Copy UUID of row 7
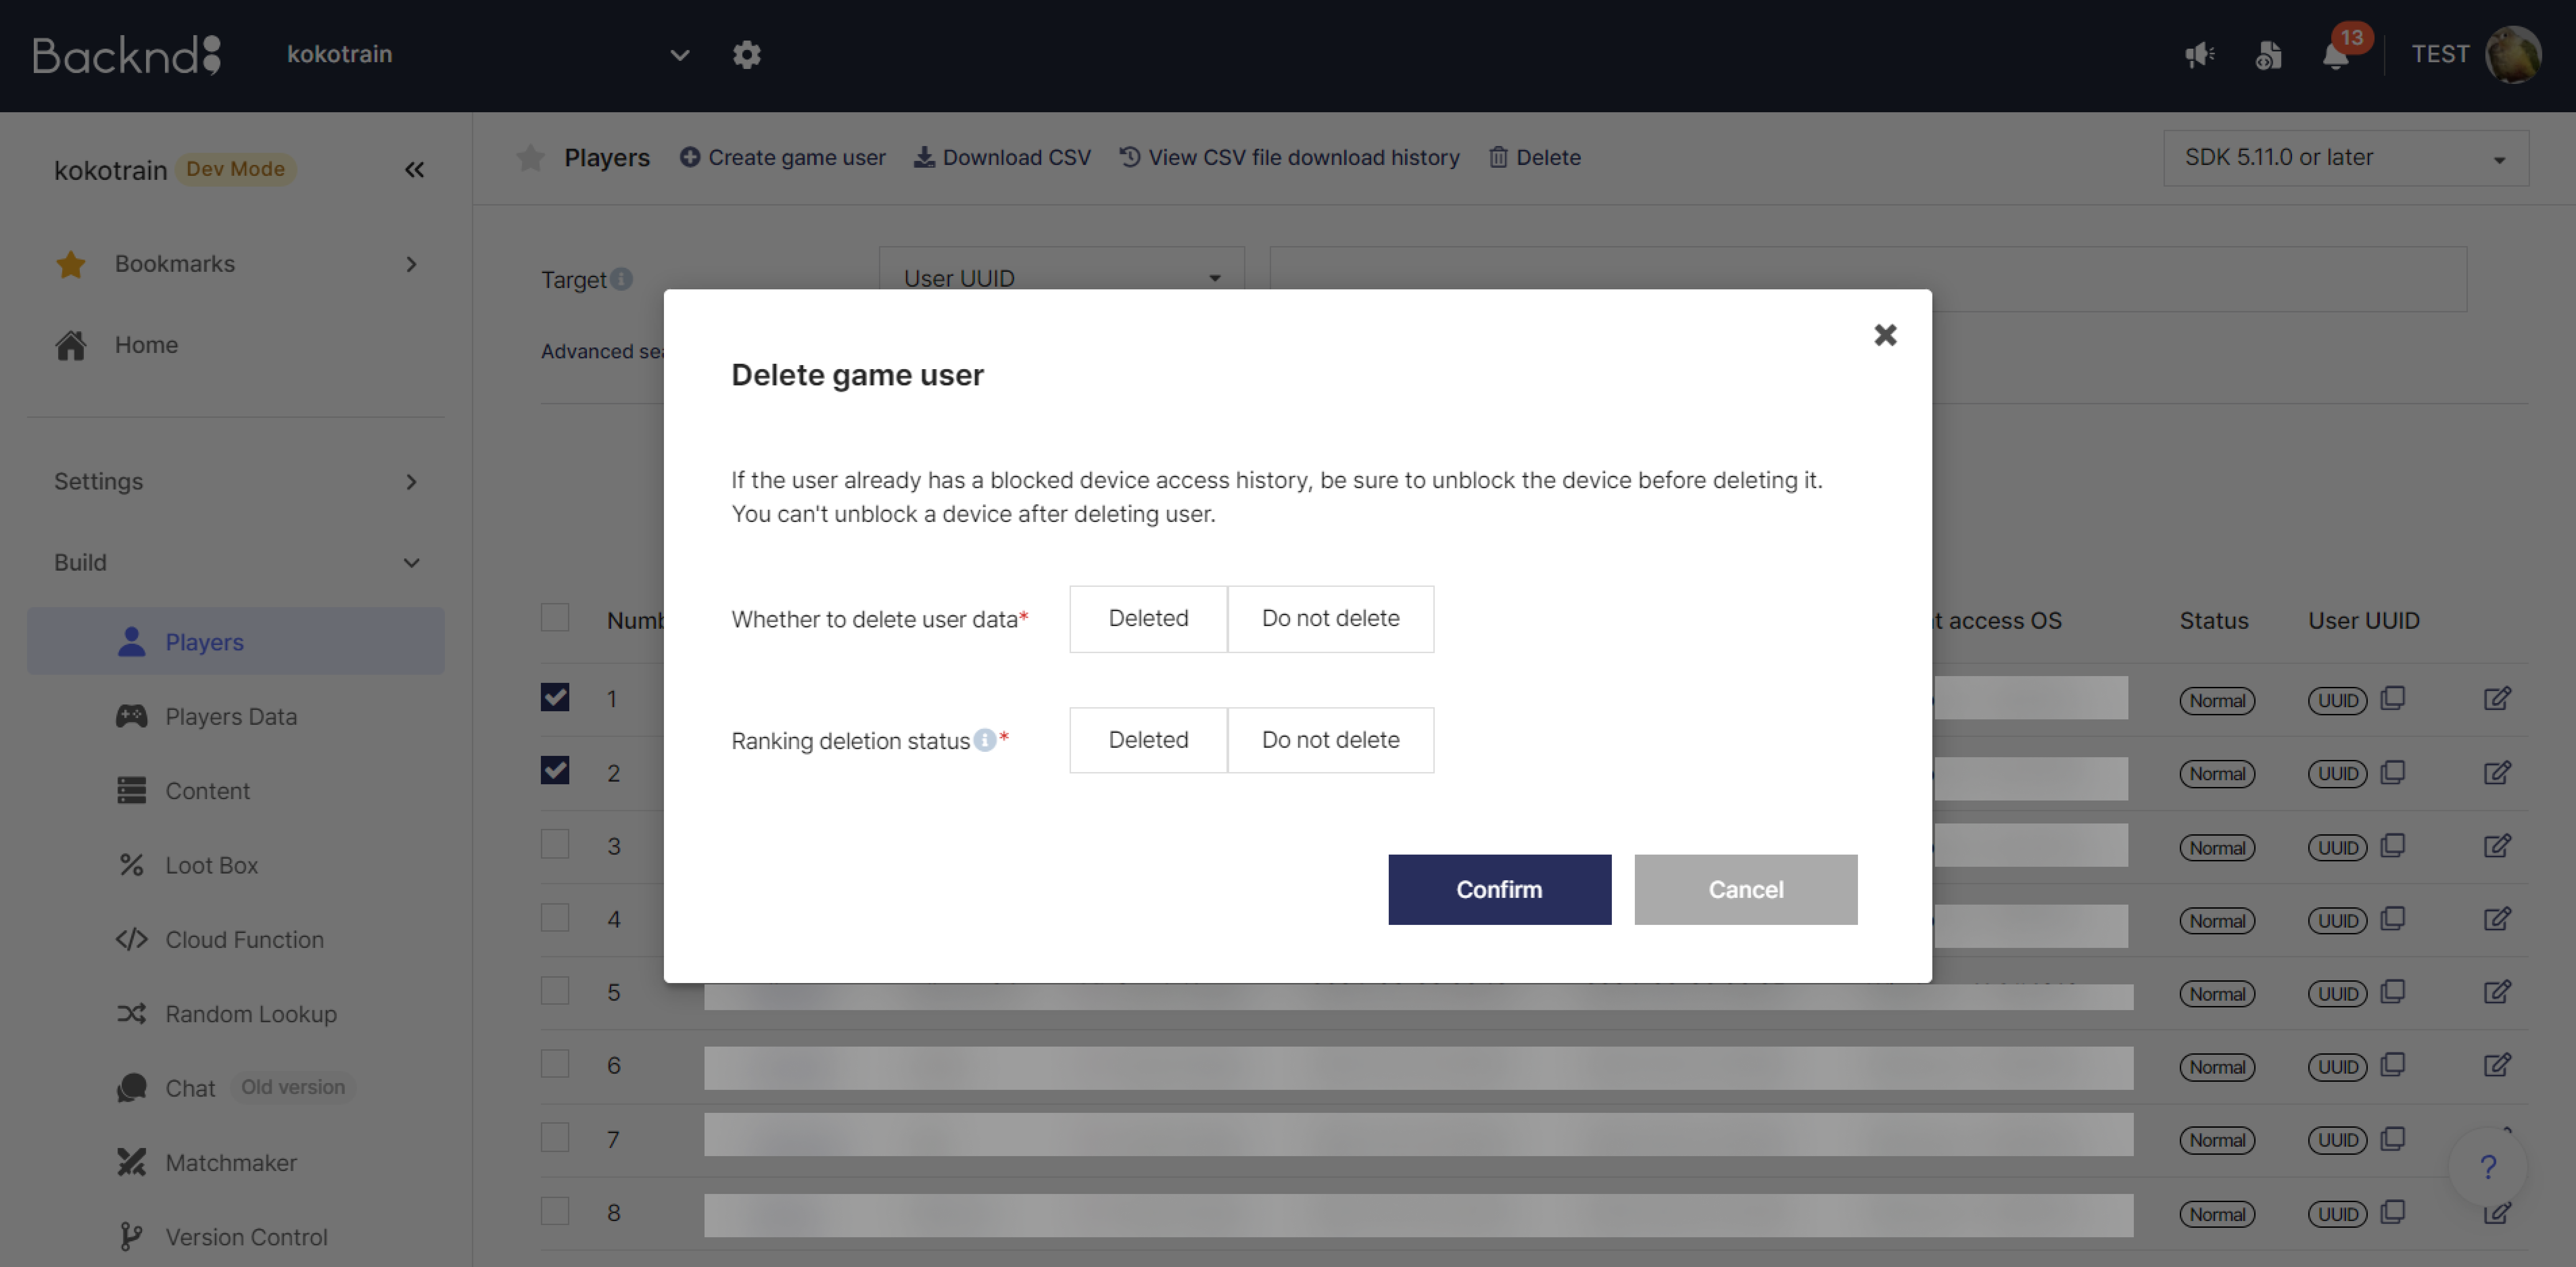 2393,1139
